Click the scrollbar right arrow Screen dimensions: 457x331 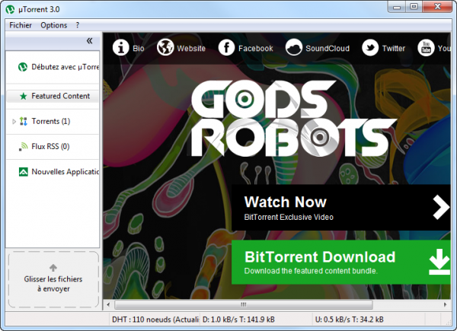click(445, 304)
